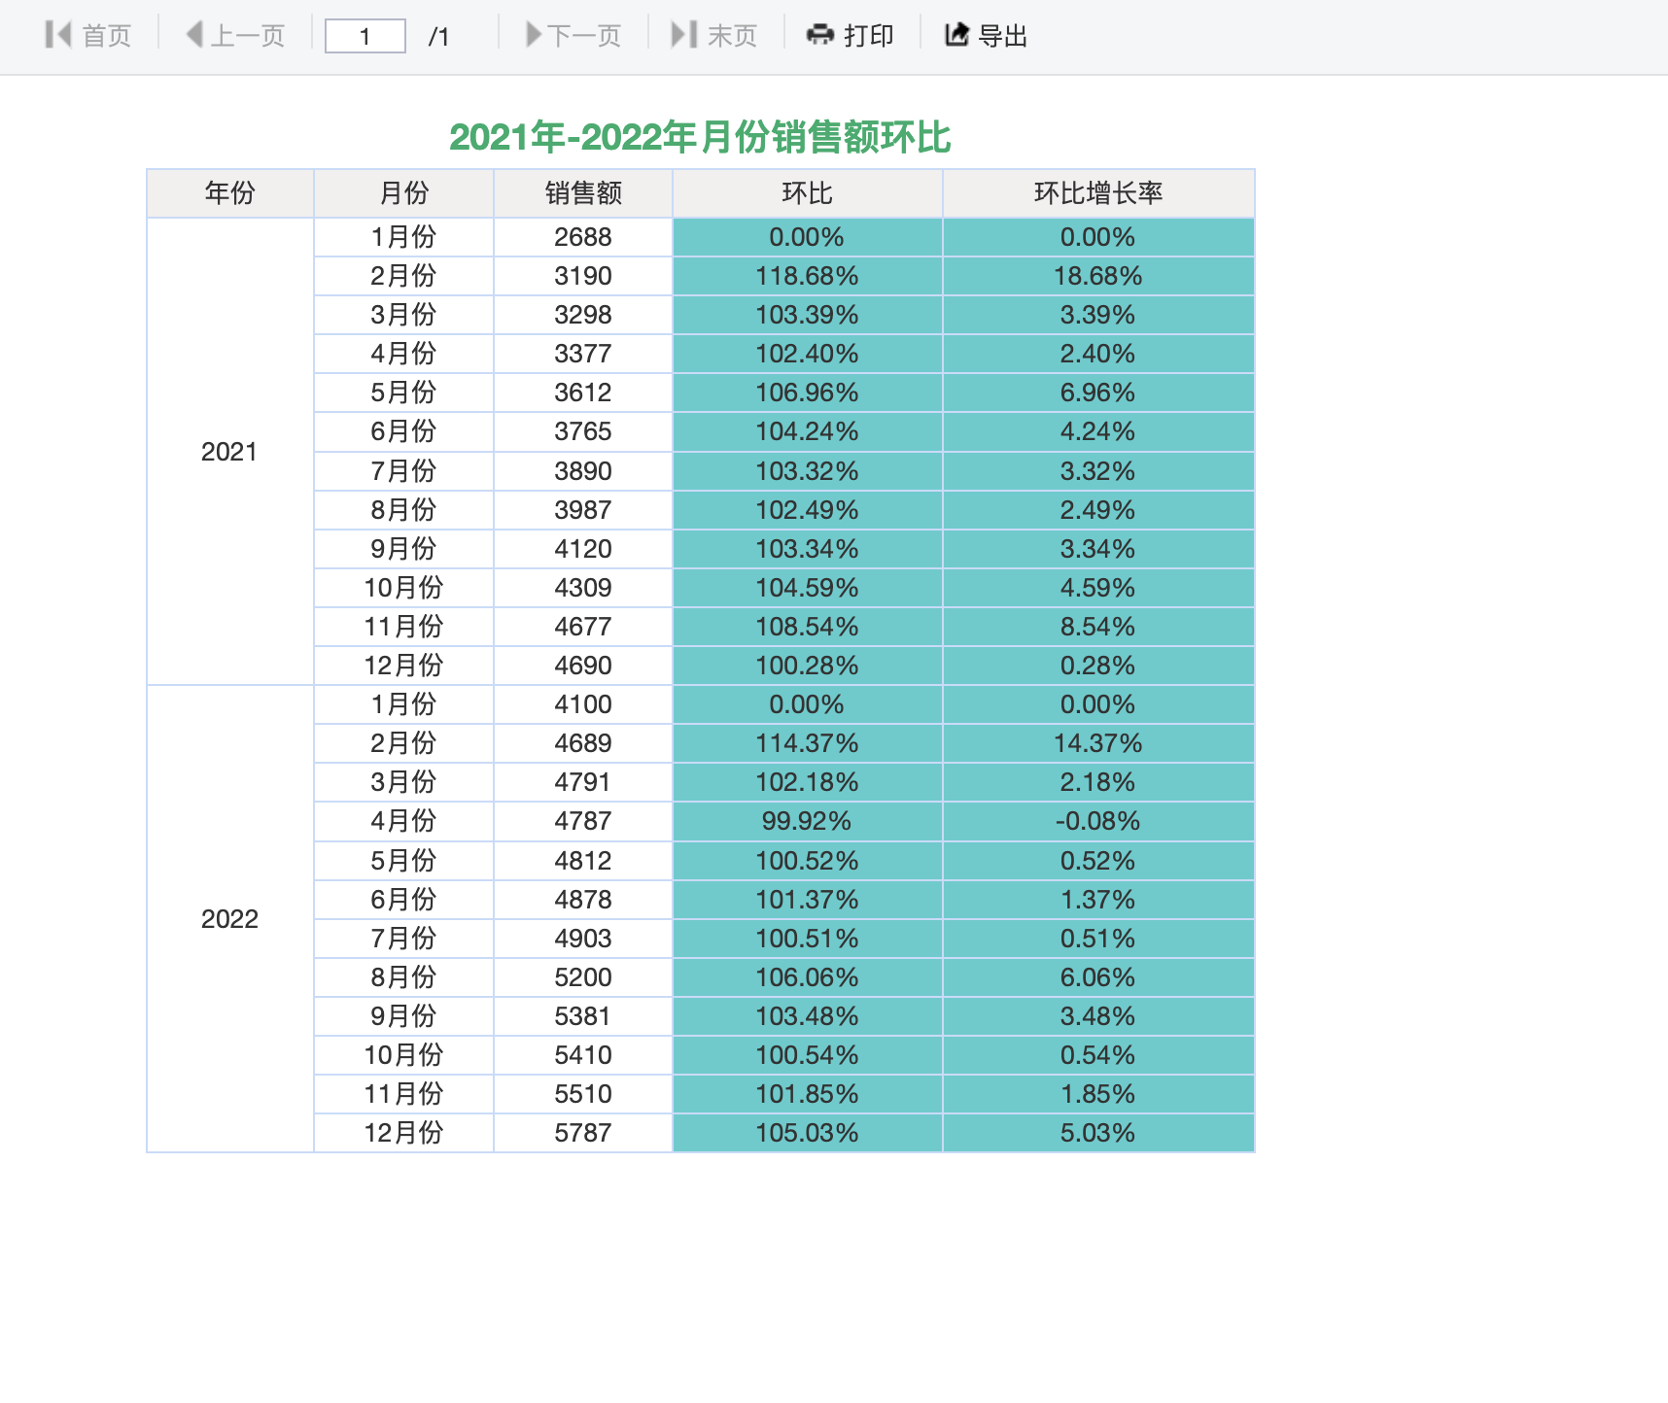Click the 0.28% growth rate cell
The height and width of the screenshot is (1403, 1668).
1098,666
